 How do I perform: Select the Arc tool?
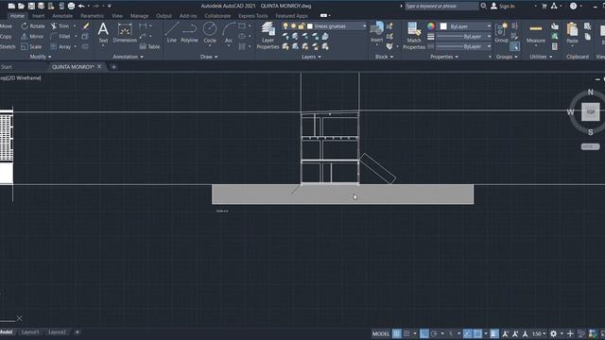click(229, 32)
